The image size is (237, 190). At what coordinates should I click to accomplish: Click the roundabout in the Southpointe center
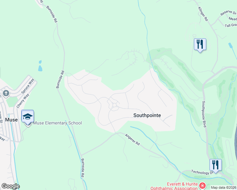coord(114,105)
